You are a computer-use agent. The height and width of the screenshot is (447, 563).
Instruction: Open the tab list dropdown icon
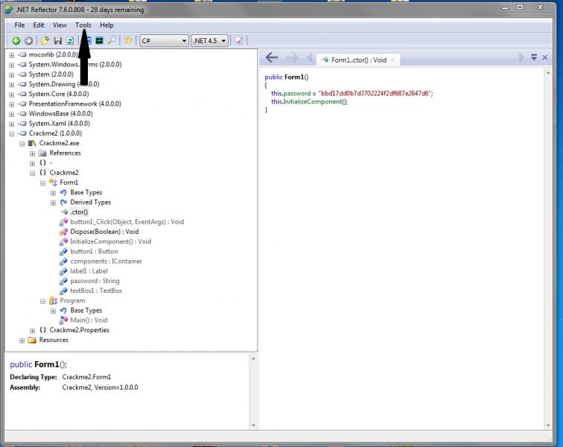(534, 57)
